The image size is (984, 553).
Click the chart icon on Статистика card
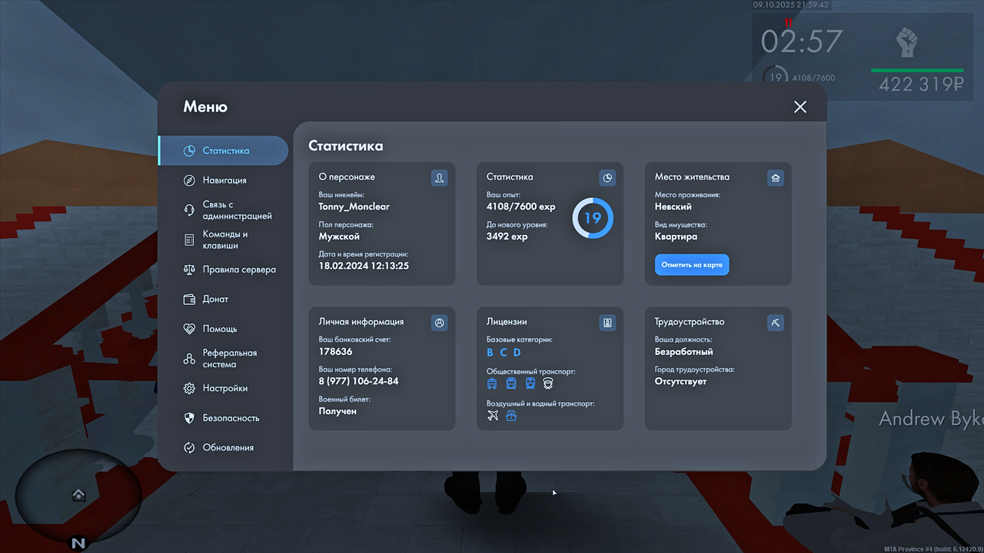tap(607, 178)
